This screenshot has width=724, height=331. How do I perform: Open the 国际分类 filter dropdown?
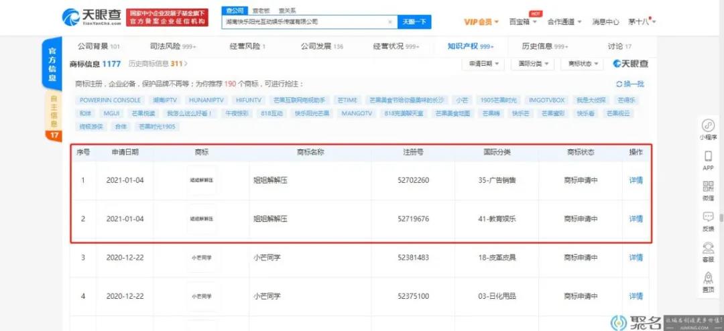[x=532, y=64]
